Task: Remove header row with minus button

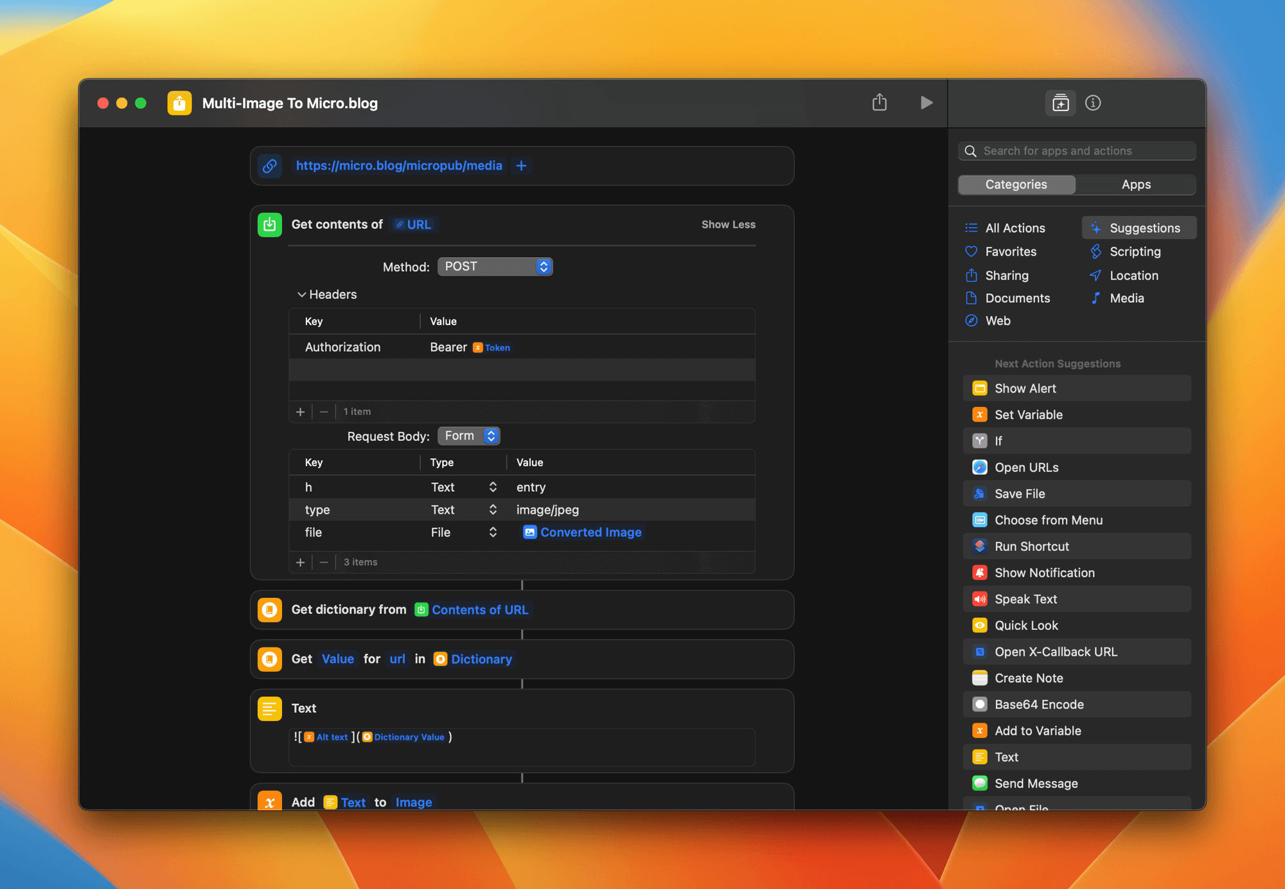Action: pos(324,411)
